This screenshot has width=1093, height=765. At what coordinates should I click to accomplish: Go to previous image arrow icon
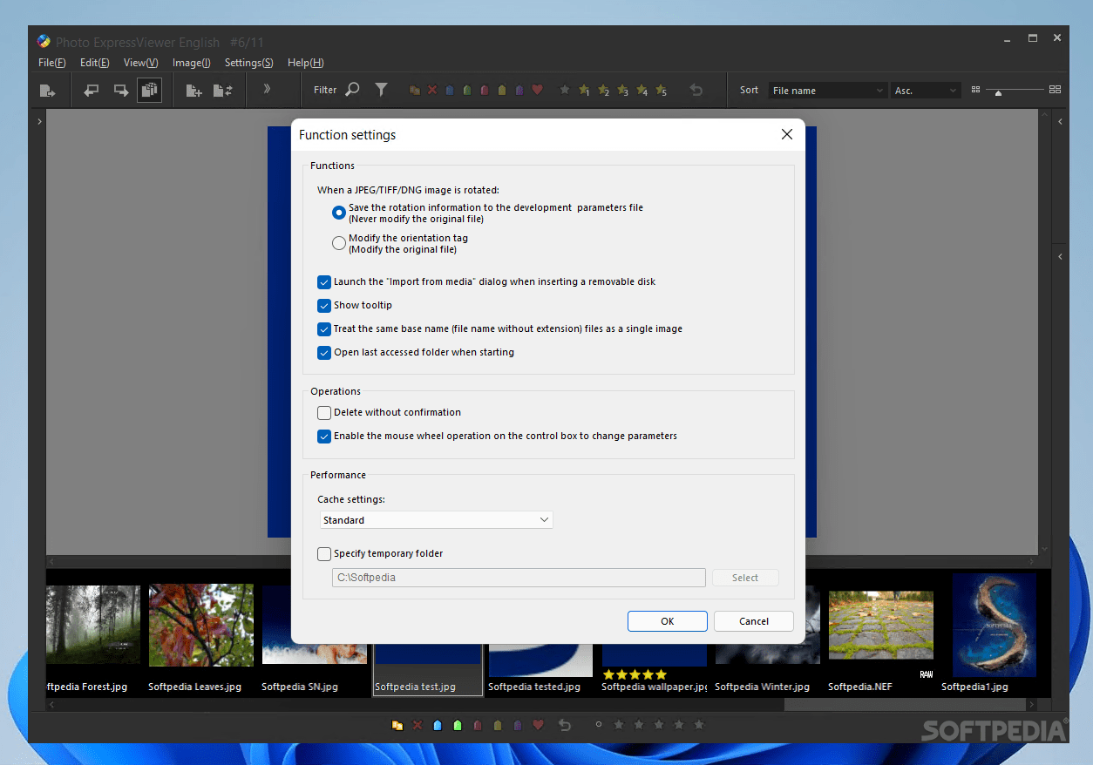[91, 90]
